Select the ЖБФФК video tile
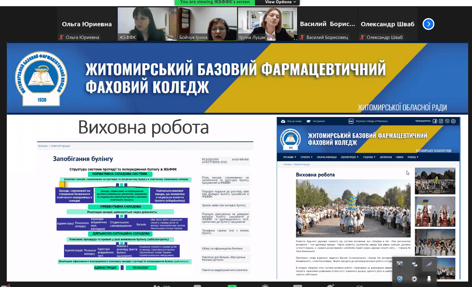This screenshot has width=472, height=287. [147, 24]
